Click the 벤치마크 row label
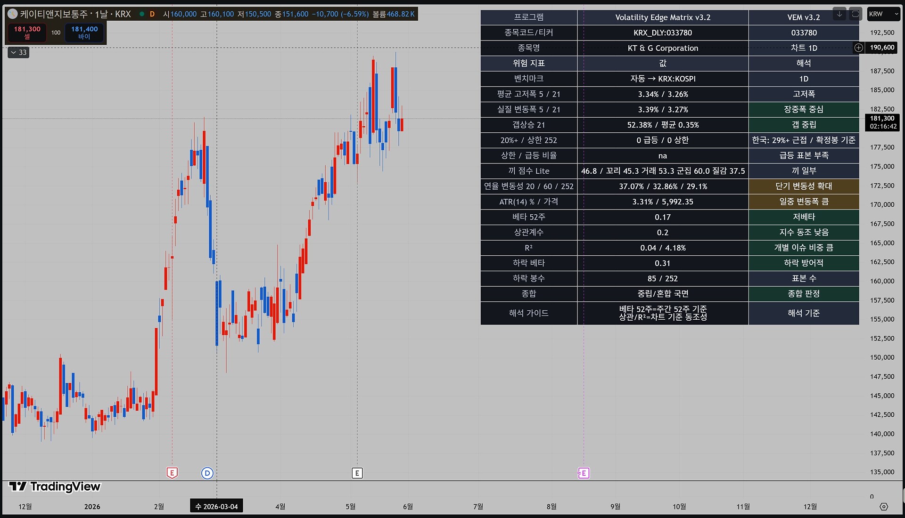Image resolution: width=905 pixels, height=518 pixels. (x=529, y=79)
